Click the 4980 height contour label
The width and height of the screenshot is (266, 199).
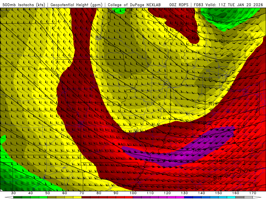click(x=198, y=13)
